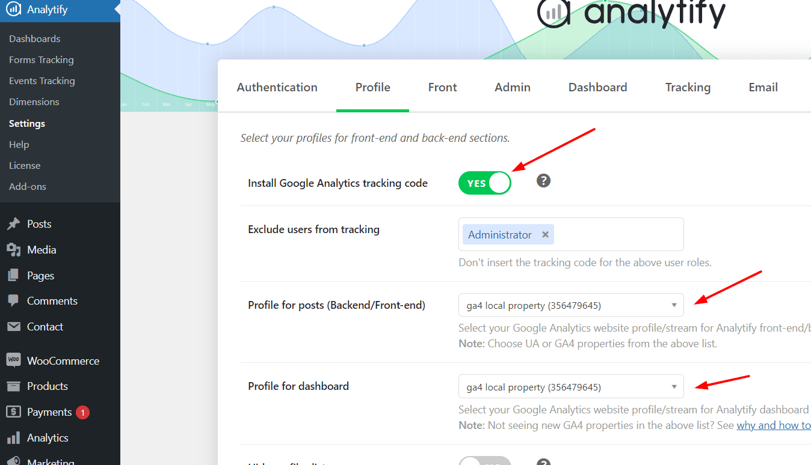Click the Products box icon
The width and height of the screenshot is (811, 465).
[13, 386]
